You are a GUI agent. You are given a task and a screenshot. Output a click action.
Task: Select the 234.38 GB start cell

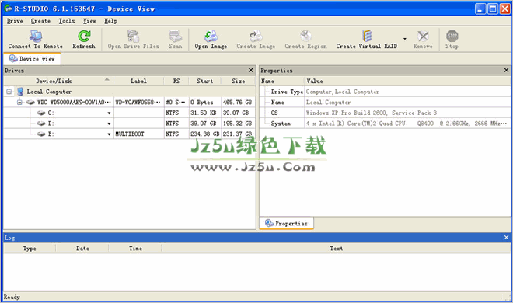point(205,134)
